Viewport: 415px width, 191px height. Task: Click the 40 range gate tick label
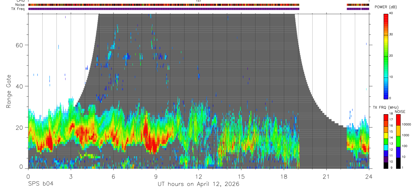coord(23,86)
